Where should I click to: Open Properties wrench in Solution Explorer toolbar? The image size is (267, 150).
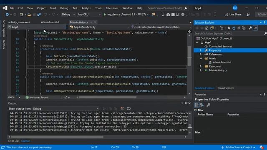click(250, 28)
